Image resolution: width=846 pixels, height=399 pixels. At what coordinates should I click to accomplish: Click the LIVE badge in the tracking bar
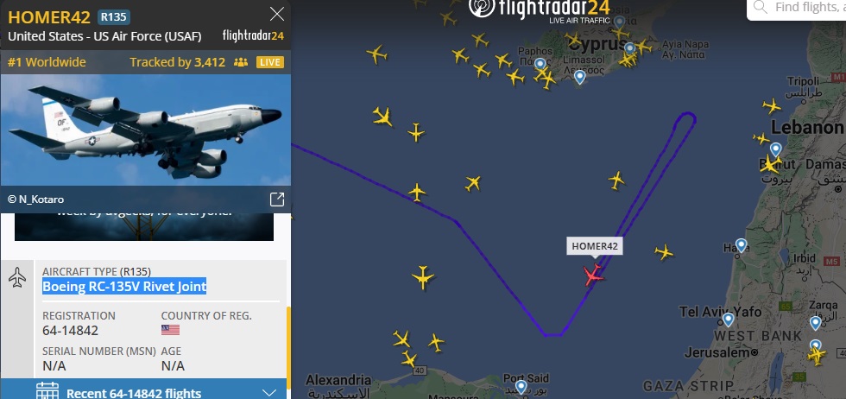click(269, 62)
